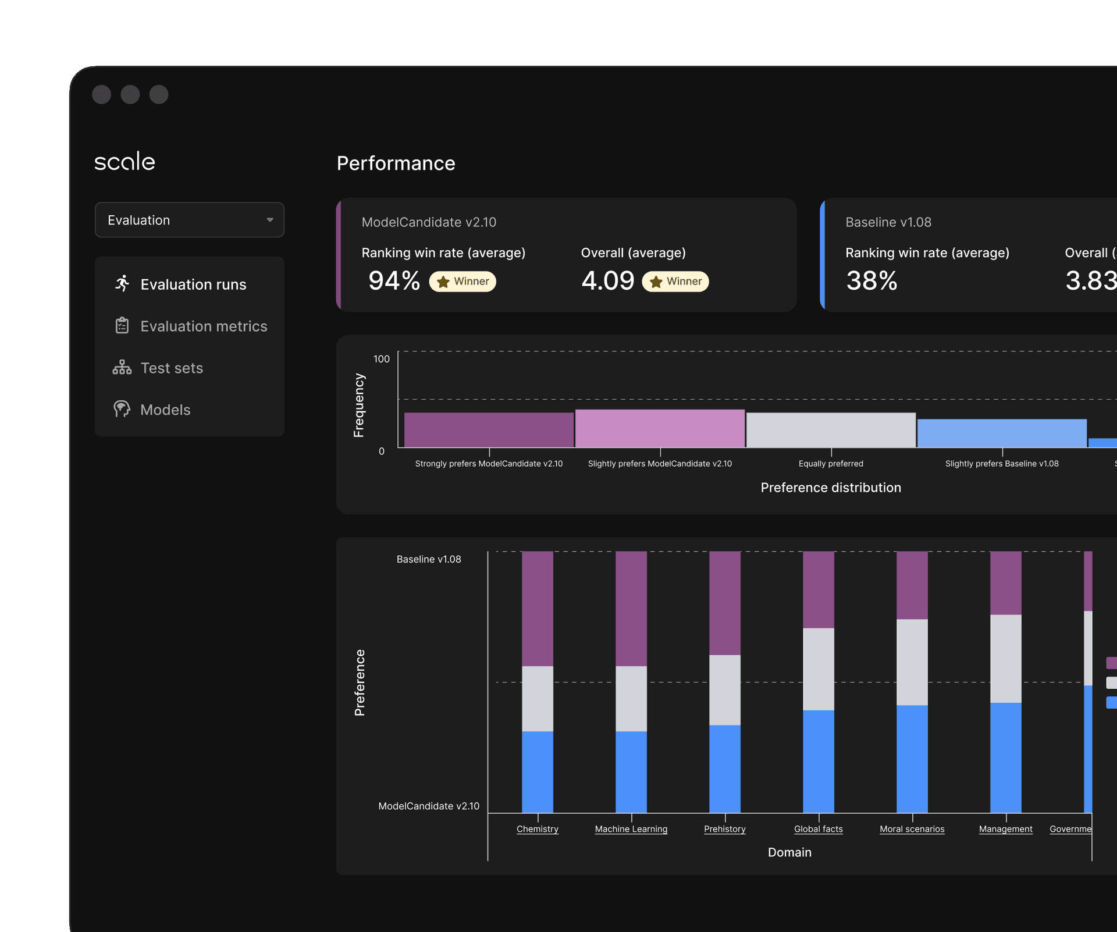Click the 38% win rate value

(871, 281)
